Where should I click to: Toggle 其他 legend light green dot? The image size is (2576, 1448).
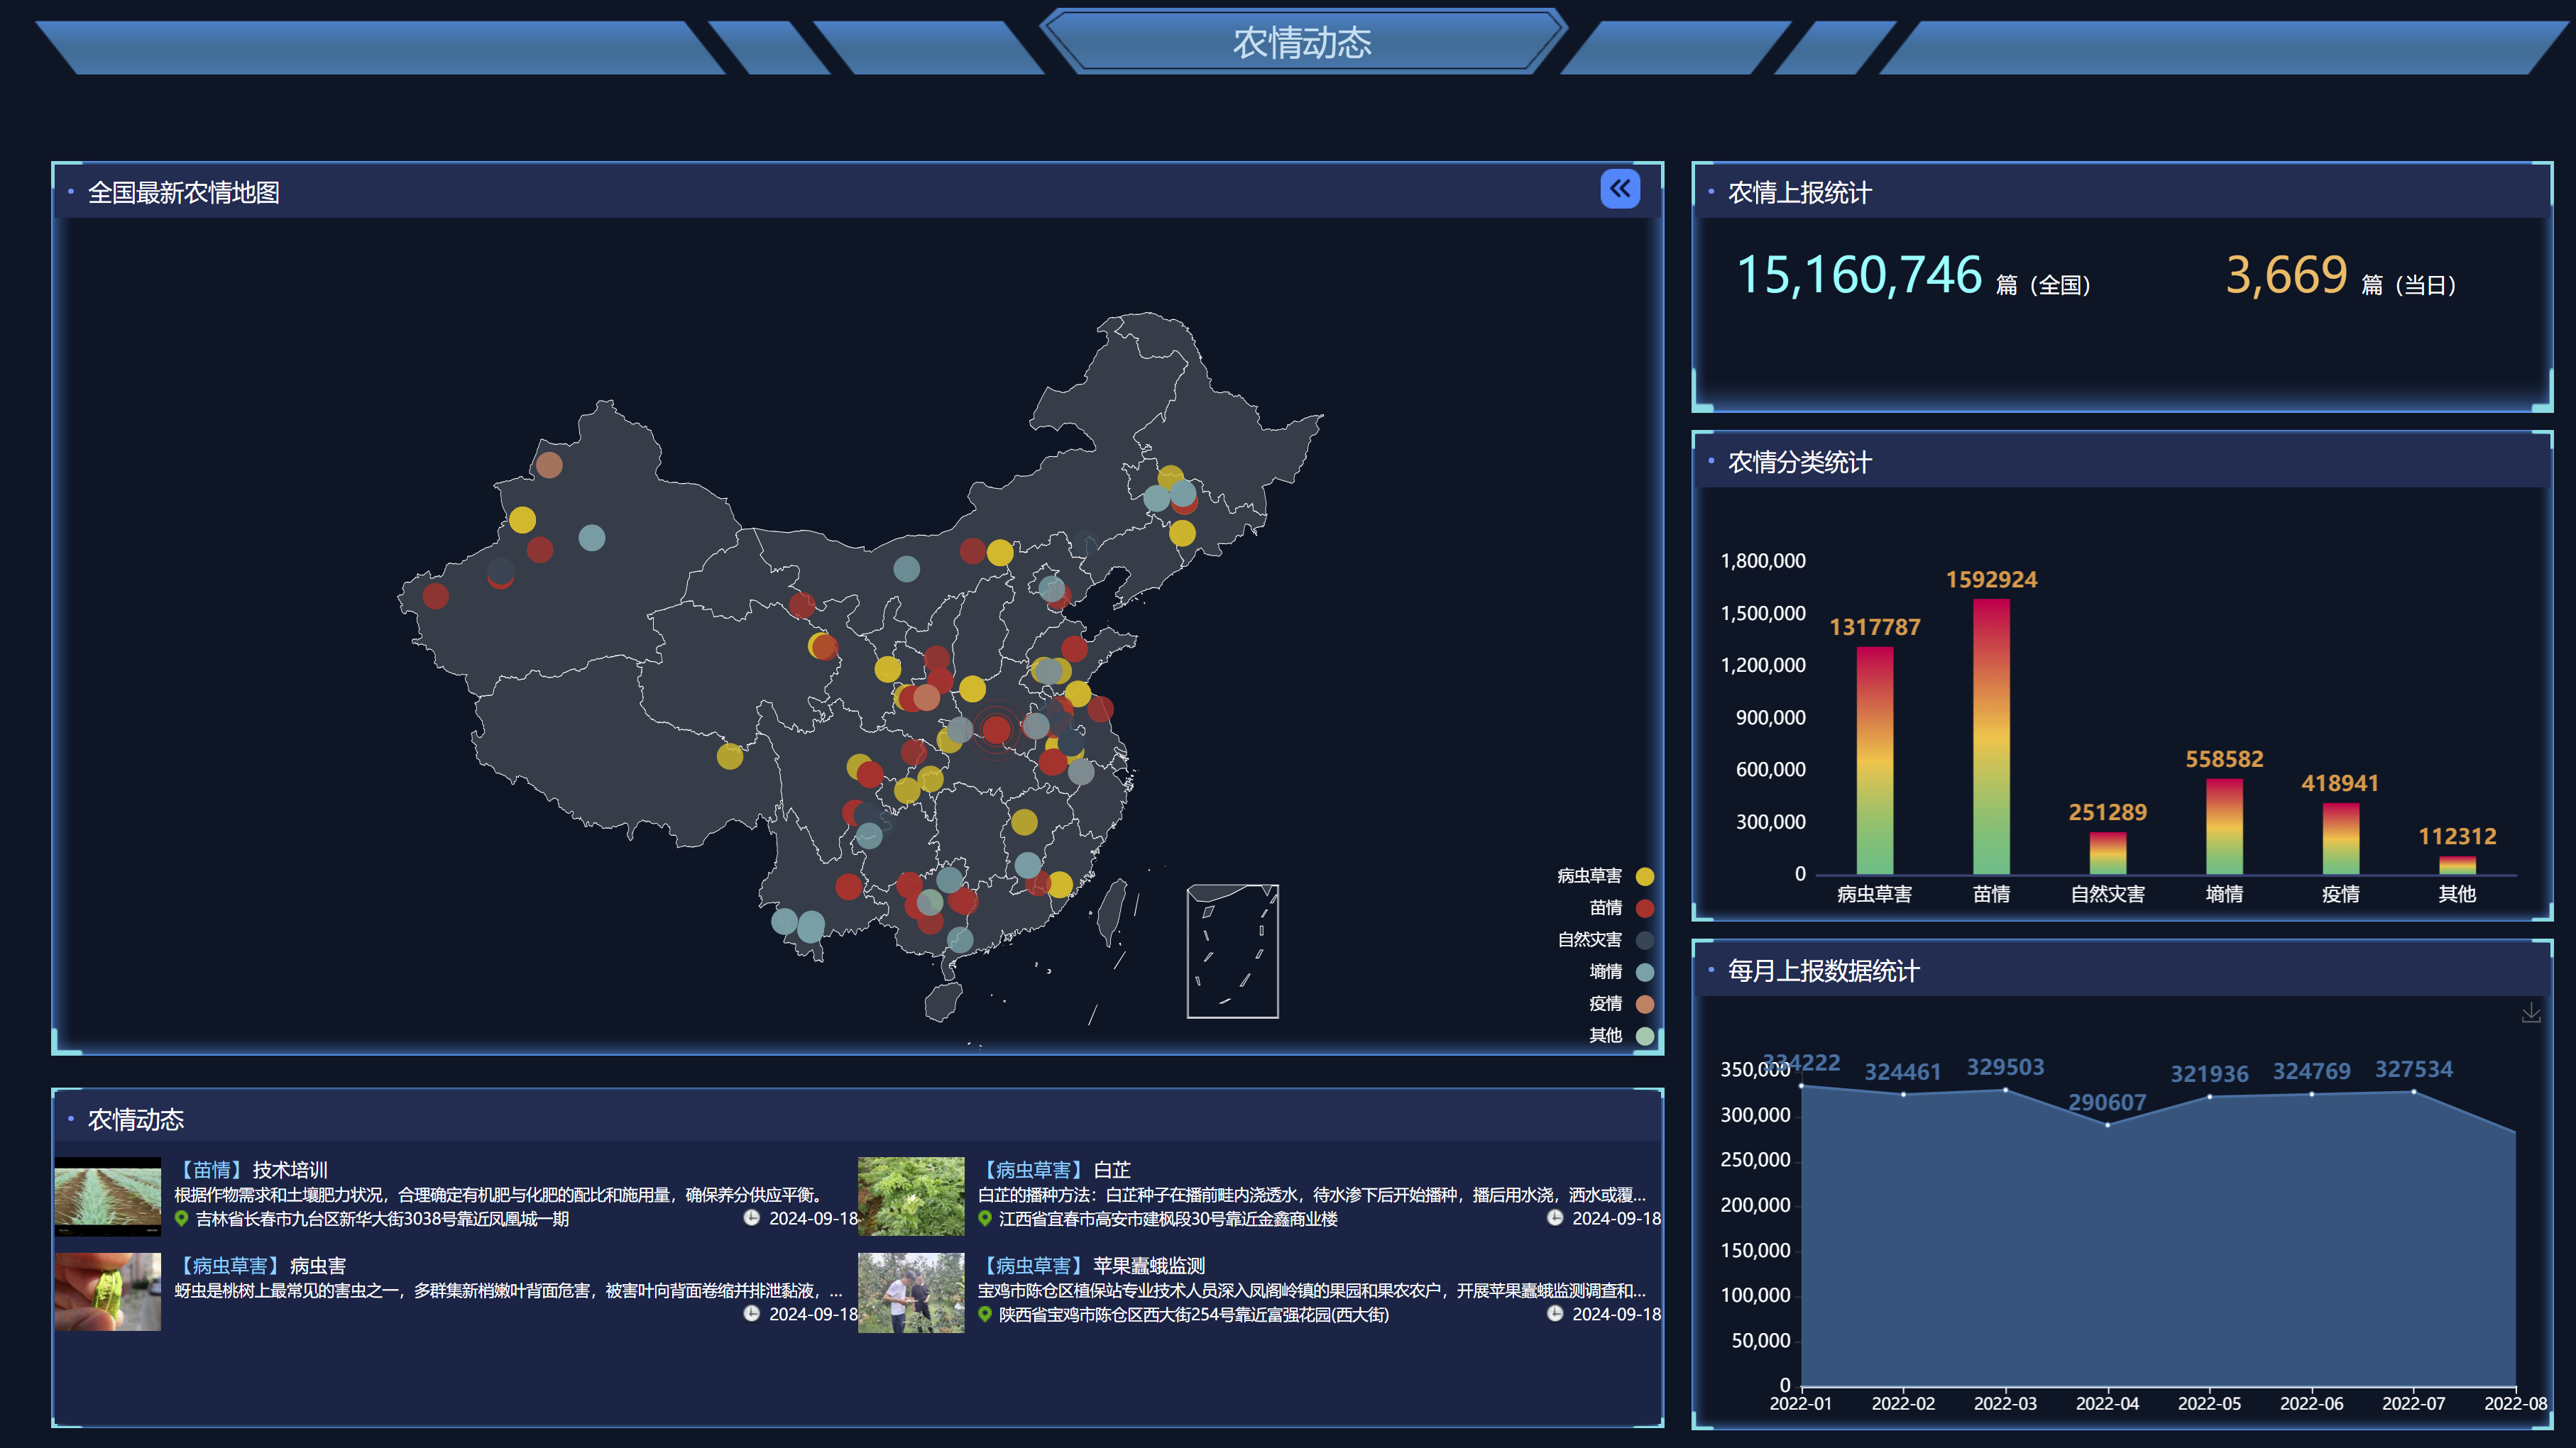click(x=1644, y=1037)
